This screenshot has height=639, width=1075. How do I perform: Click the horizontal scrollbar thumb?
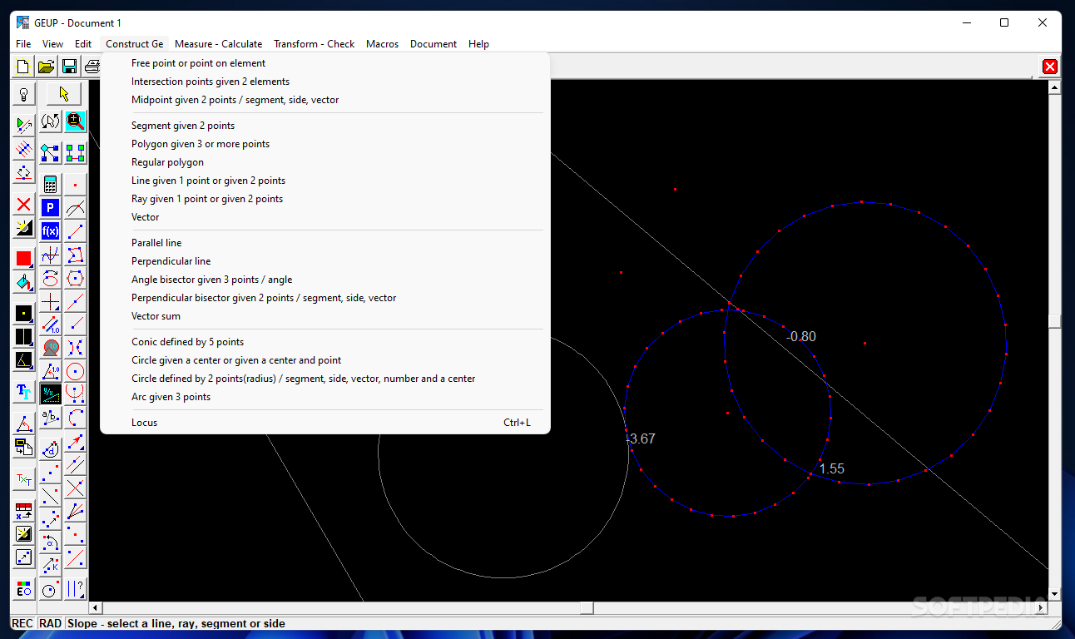587,608
